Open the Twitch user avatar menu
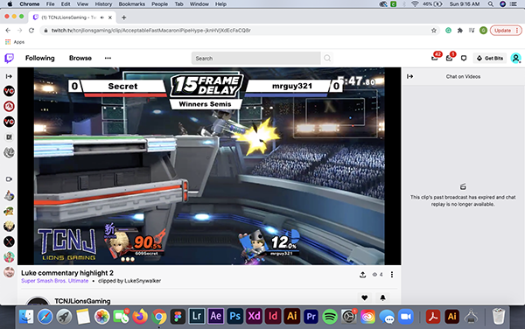The image size is (525, 329). click(x=516, y=59)
